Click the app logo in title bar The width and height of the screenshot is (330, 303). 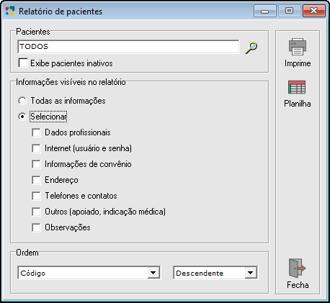click(x=10, y=11)
